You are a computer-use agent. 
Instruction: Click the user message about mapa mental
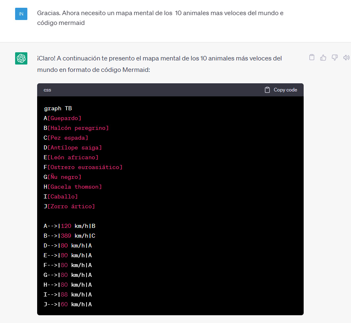pos(160,18)
